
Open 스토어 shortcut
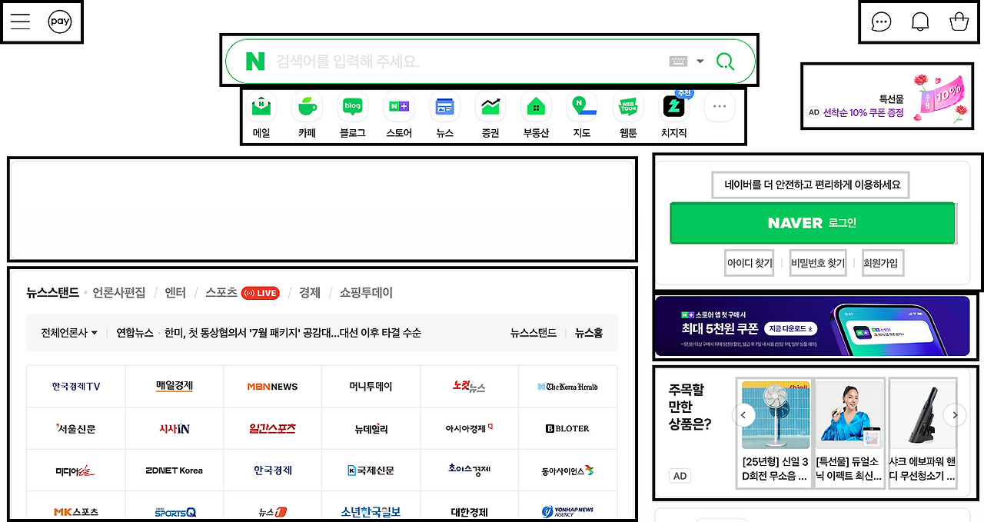point(399,117)
